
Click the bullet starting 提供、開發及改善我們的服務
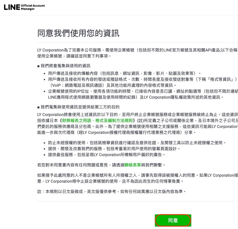click(x=114, y=149)
